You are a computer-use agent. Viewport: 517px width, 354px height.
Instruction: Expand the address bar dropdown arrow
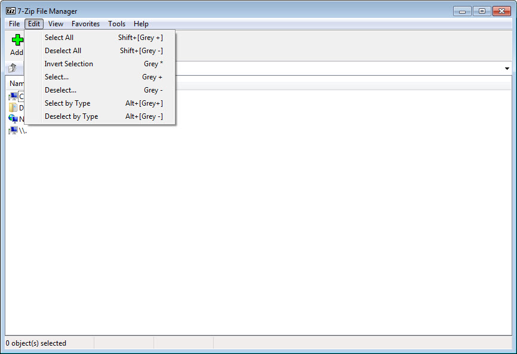click(507, 69)
